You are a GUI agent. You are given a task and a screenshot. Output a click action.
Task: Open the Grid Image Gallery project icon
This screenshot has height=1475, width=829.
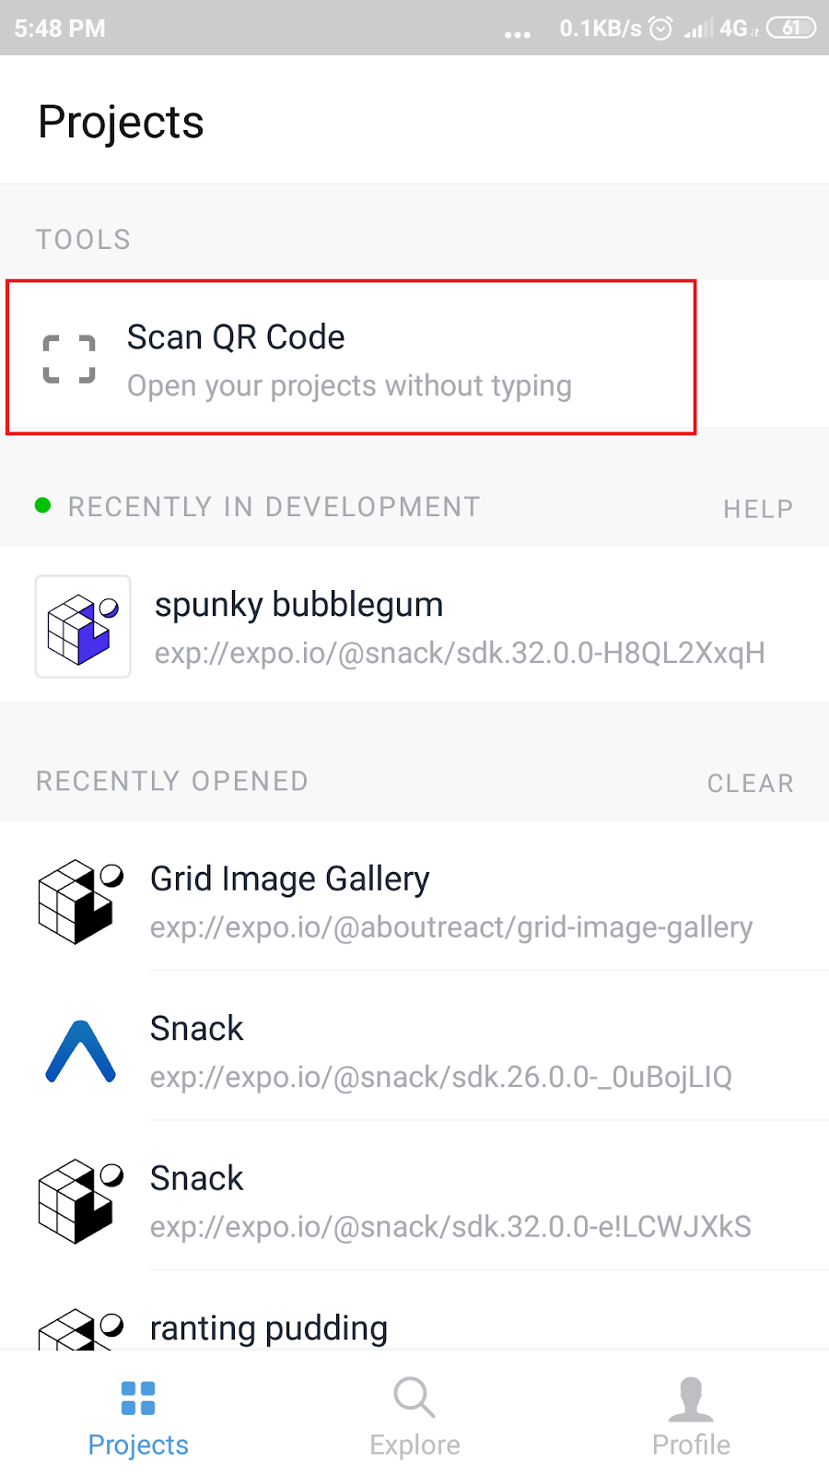pos(79,901)
